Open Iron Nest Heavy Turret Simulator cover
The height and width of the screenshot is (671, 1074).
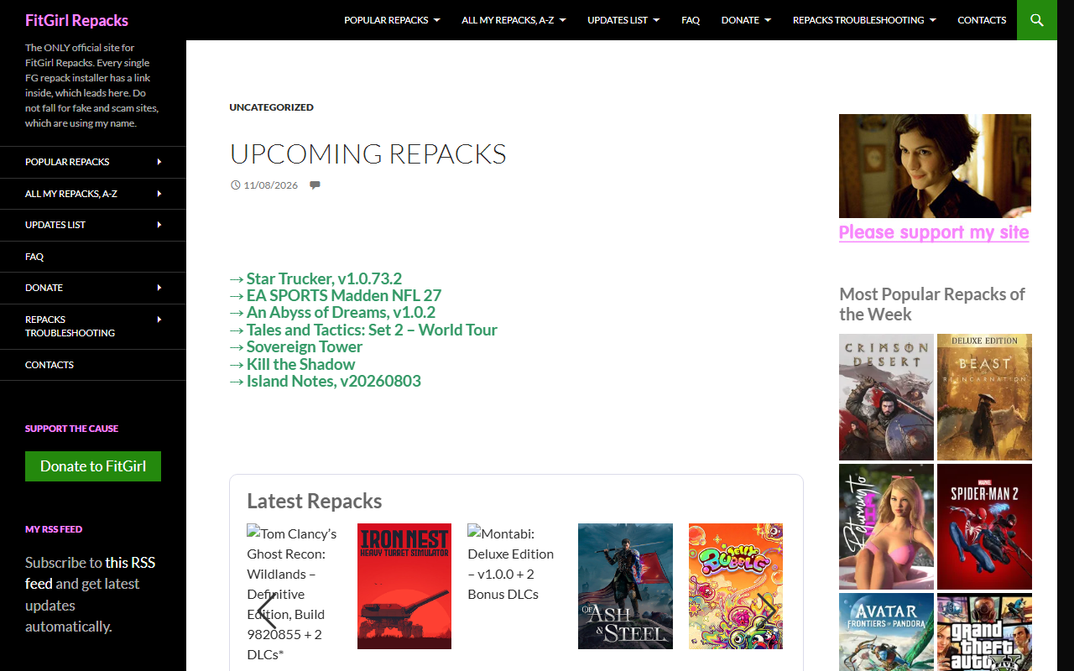[x=404, y=586]
